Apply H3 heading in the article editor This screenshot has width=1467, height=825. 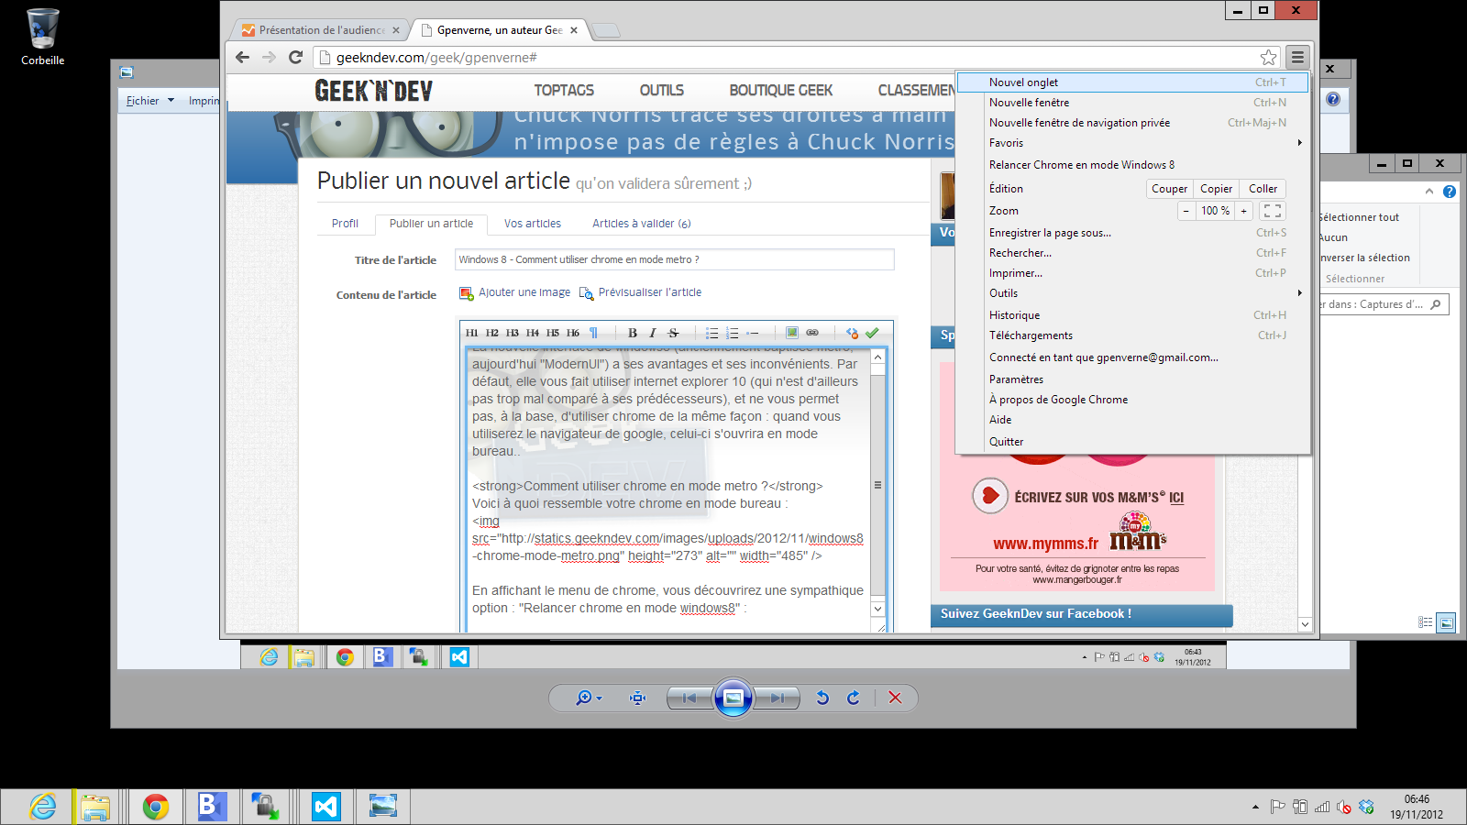pyautogui.click(x=512, y=333)
